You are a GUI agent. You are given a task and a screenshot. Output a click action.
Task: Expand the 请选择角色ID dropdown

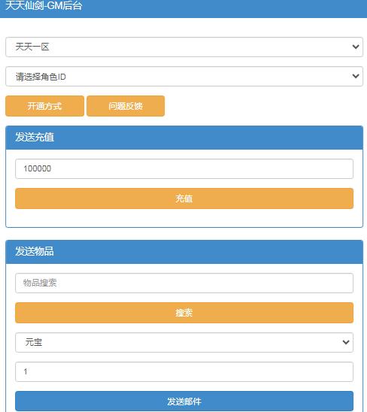click(184, 77)
